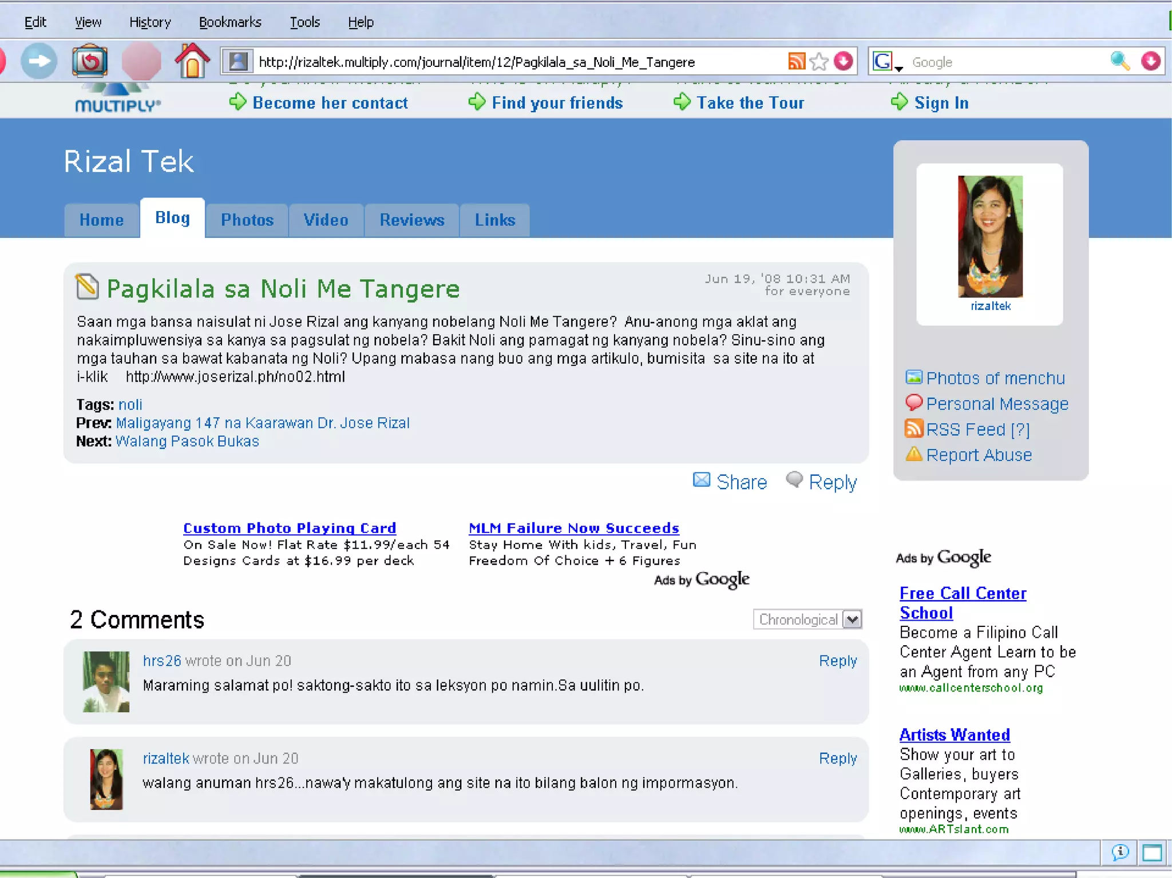1172x878 pixels.
Task: Open next post Walang Pasok Bukas
Action: pos(187,441)
